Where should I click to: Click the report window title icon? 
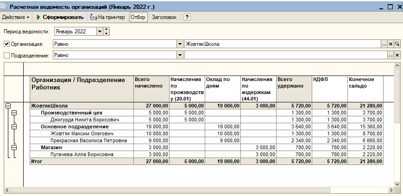pos(4,6)
